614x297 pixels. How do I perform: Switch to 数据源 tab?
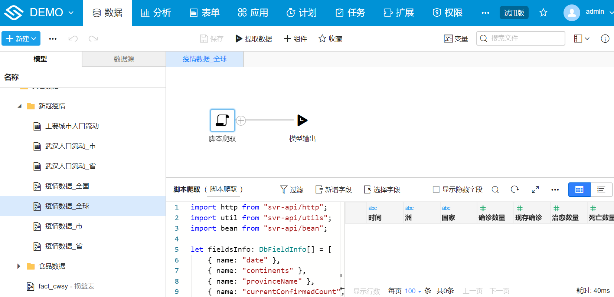(124, 59)
